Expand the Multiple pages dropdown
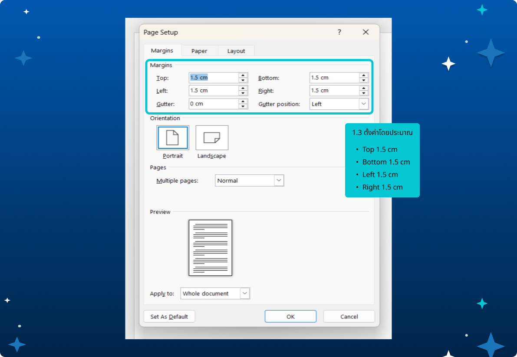The width and height of the screenshot is (517, 357). (x=279, y=180)
